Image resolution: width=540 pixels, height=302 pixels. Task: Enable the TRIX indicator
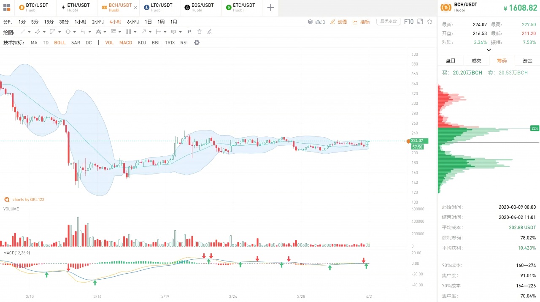(x=170, y=43)
